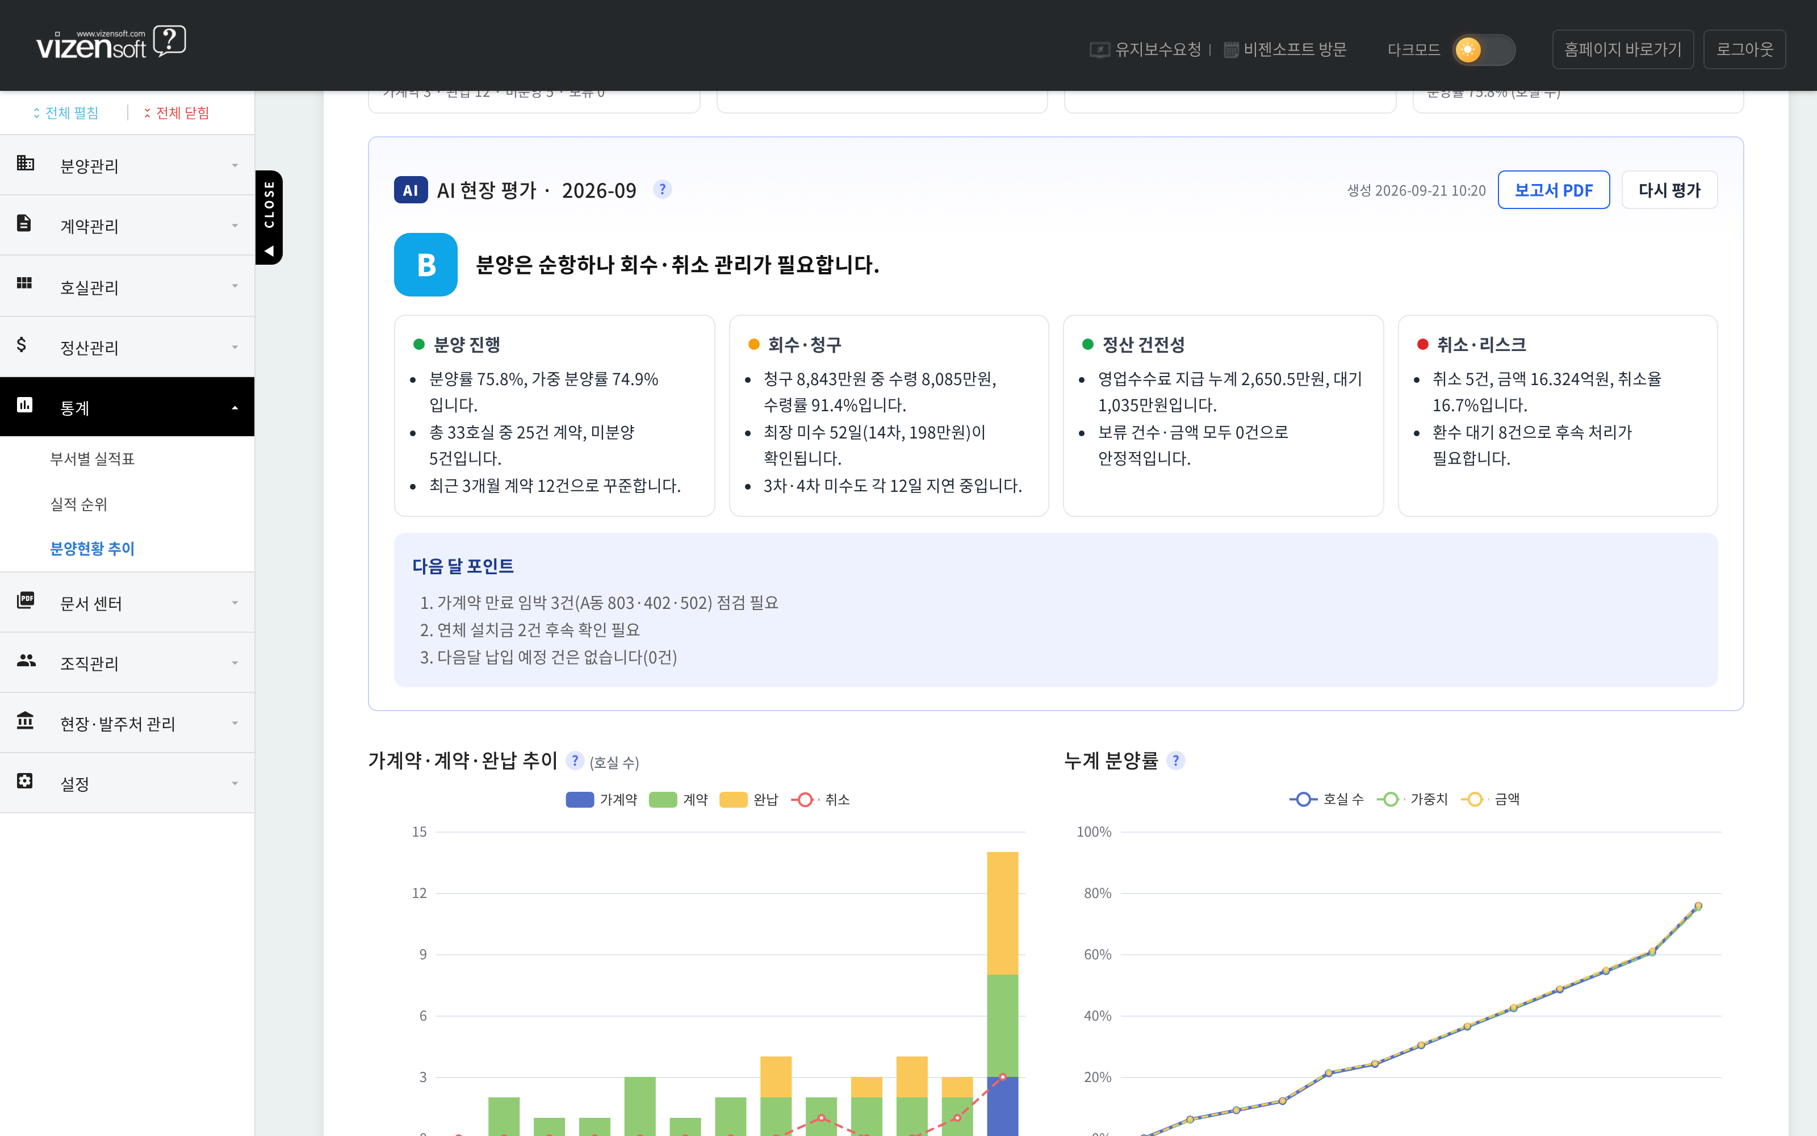
Task: Click the 비젠소프트 방문 calendar icon
Action: coord(1230,49)
